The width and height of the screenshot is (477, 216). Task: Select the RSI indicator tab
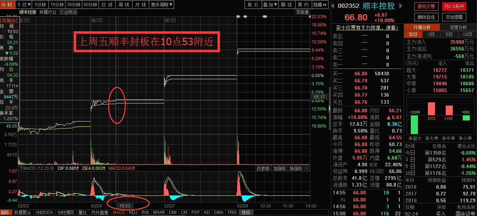145,212
